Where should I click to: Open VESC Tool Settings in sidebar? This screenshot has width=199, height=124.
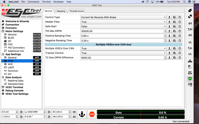[17, 94]
